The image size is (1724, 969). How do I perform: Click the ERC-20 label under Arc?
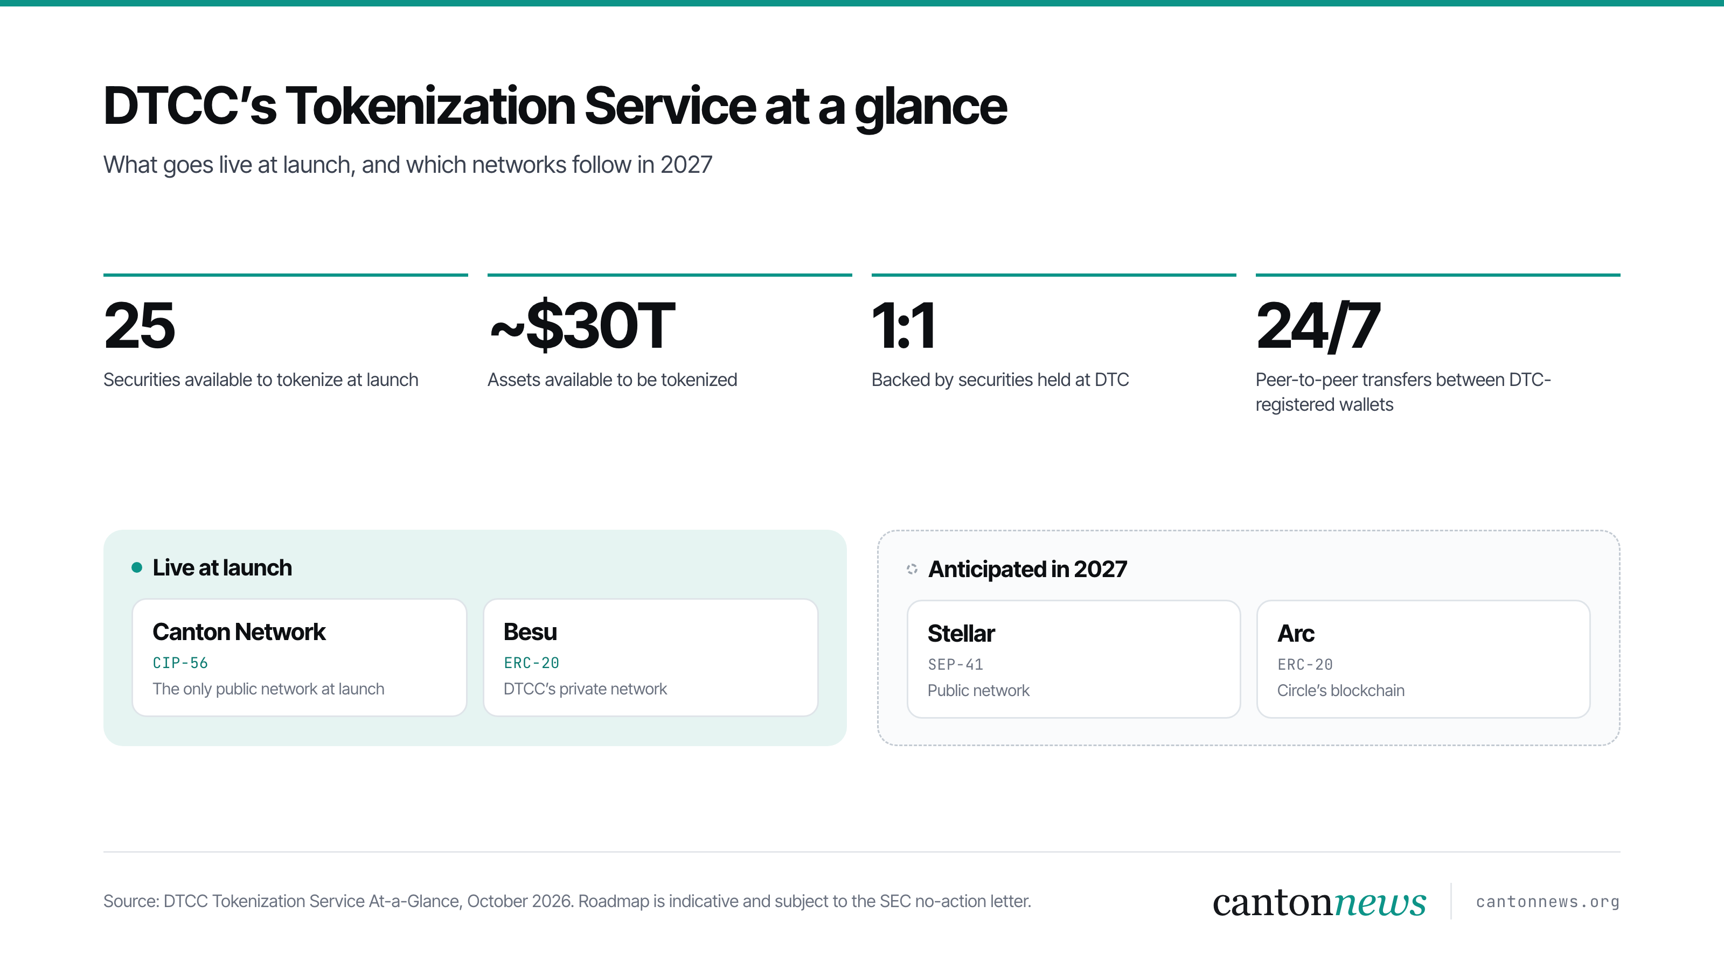1305,664
